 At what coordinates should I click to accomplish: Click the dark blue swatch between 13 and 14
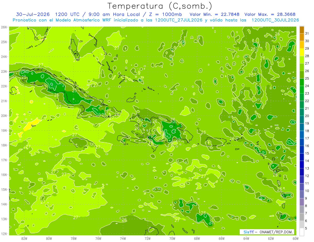point(302,165)
